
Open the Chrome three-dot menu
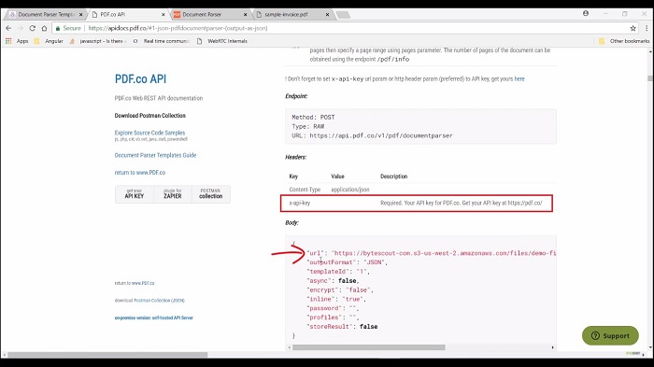[647, 28]
